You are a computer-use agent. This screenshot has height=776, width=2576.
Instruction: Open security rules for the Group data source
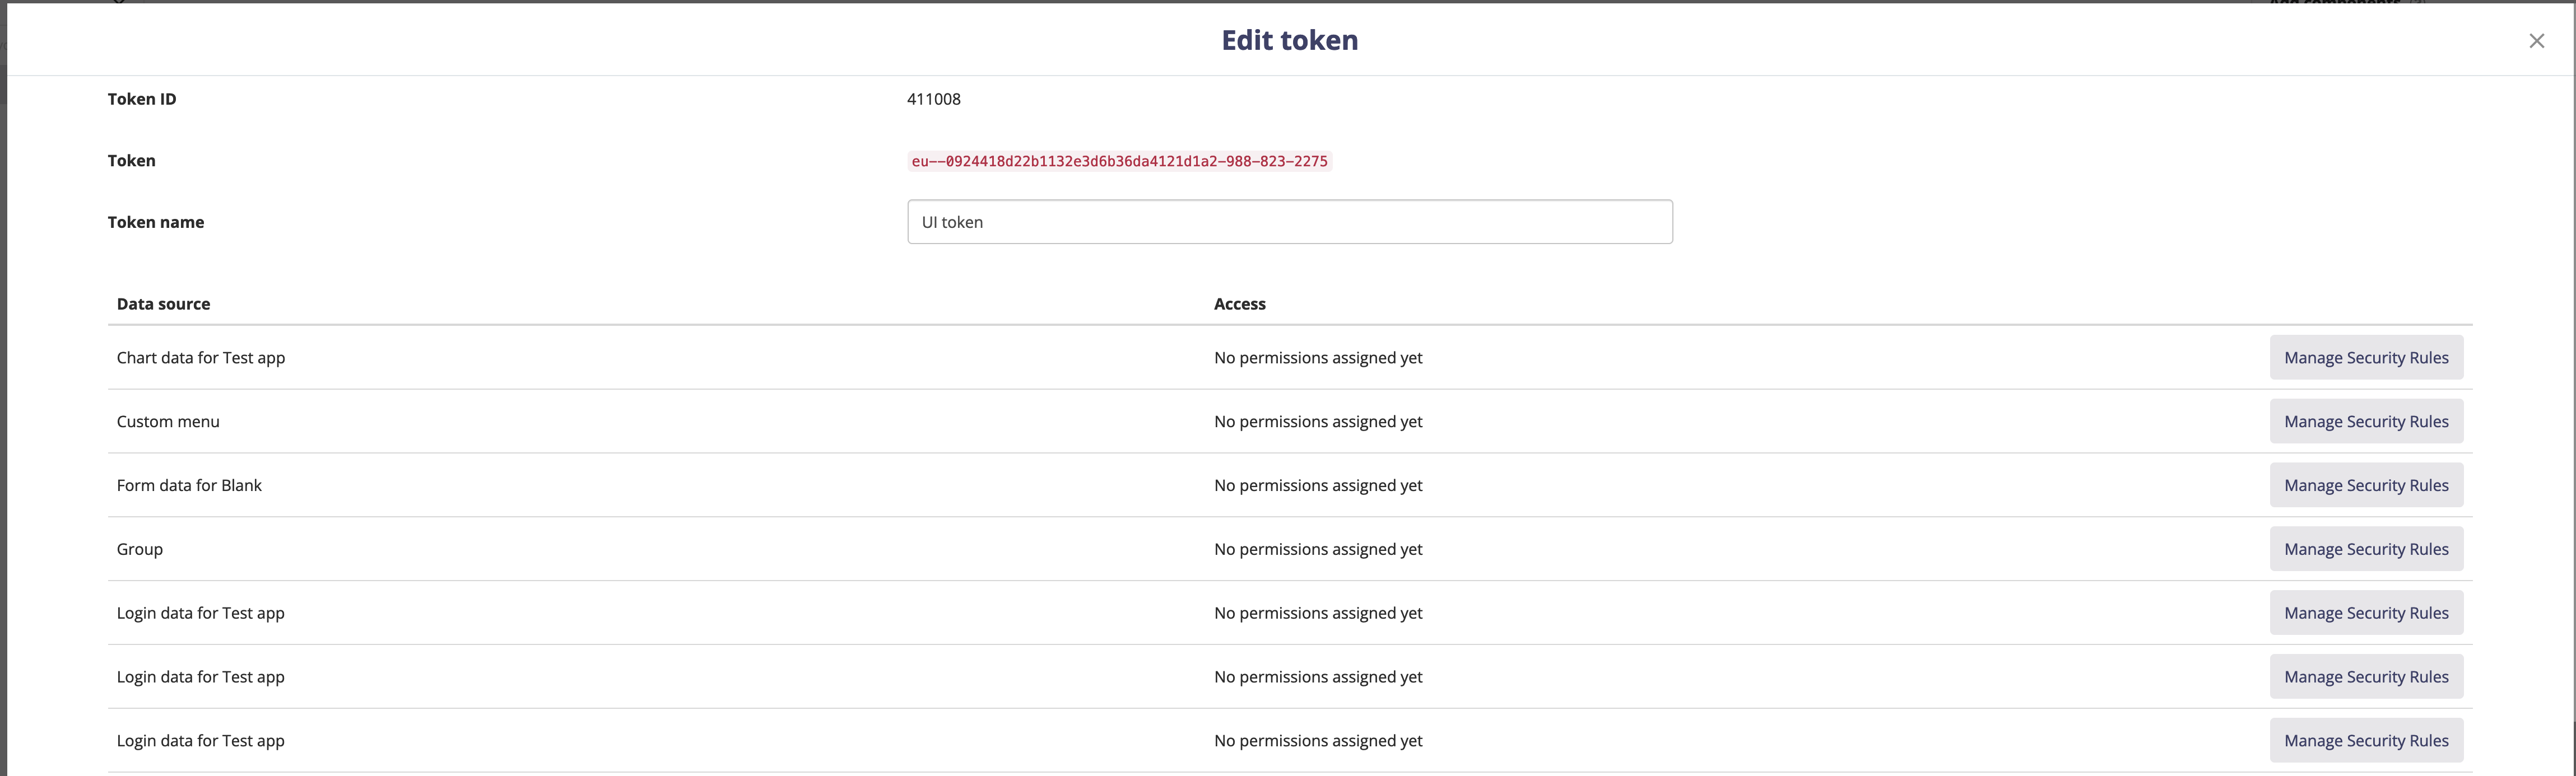(2365, 549)
